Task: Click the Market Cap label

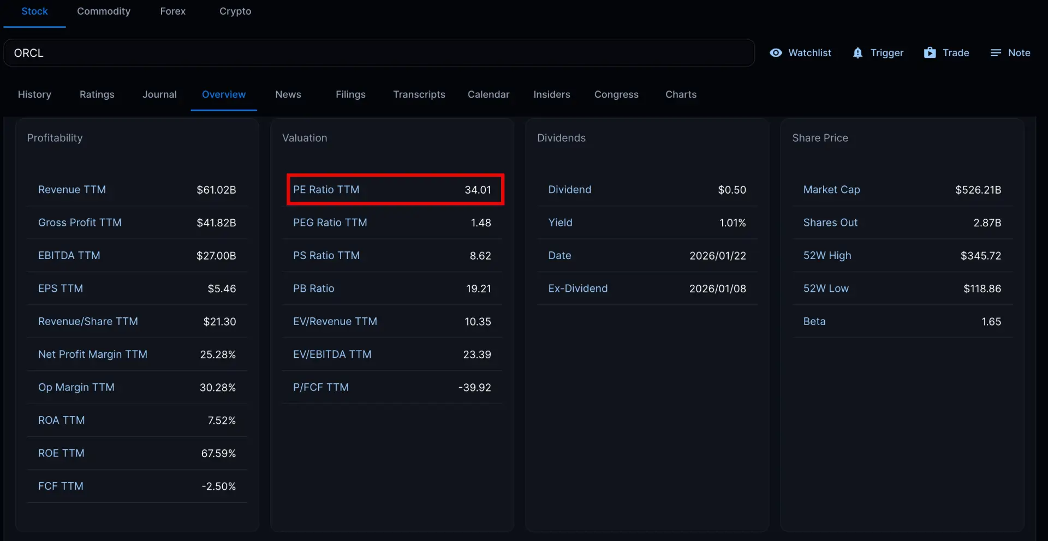Action: coord(831,190)
